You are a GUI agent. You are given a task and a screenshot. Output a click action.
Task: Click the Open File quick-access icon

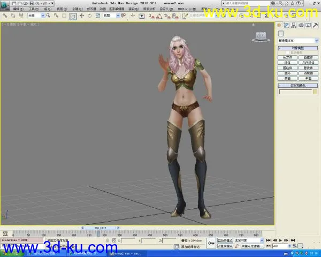coord(26,4)
